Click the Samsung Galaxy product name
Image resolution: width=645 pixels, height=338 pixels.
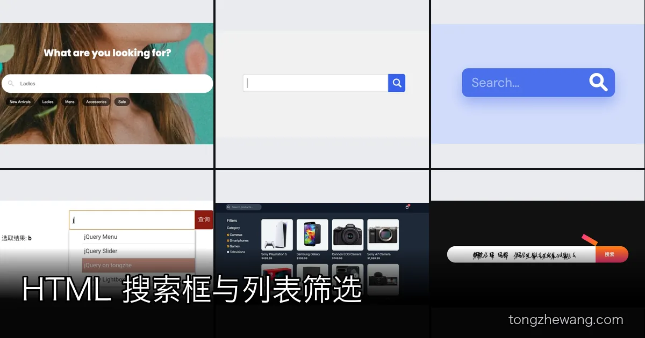click(308, 254)
